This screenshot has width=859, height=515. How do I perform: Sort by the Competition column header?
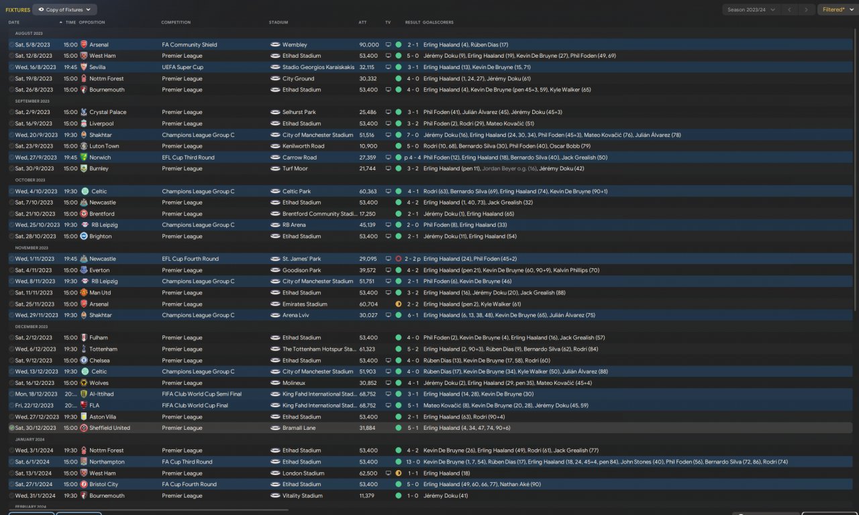click(176, 23)
